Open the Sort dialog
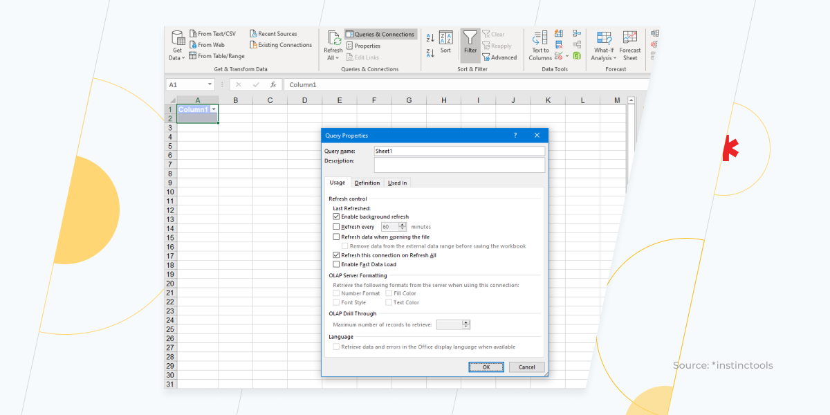 coord(445,43)
